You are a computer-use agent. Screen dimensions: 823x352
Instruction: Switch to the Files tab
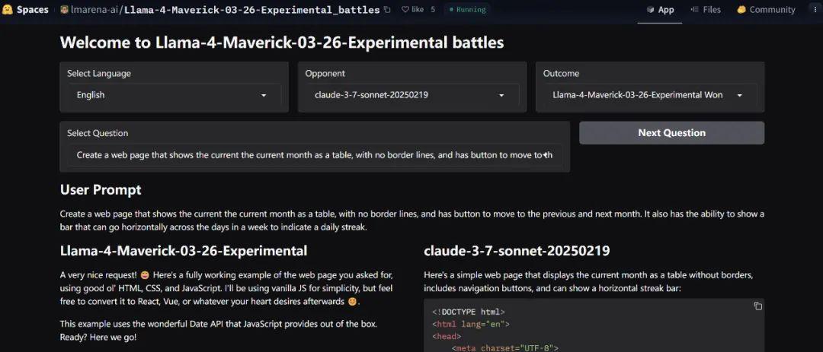coord(706,9)
